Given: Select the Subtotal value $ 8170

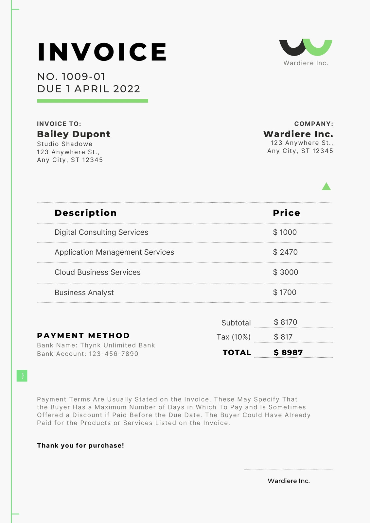Looking at the screenshot, I should (x=286, y=322).
